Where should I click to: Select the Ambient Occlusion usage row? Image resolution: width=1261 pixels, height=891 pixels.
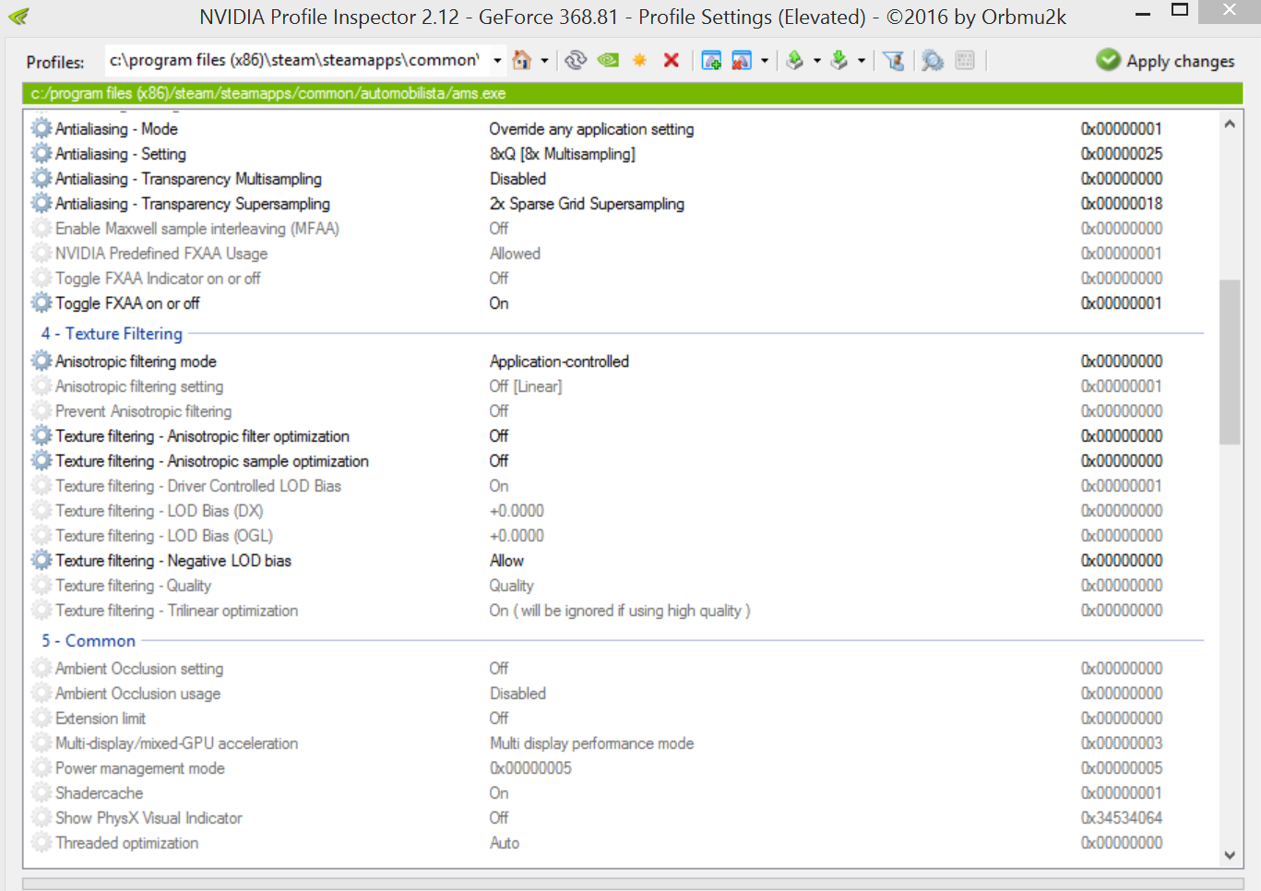tap(617, 694)
